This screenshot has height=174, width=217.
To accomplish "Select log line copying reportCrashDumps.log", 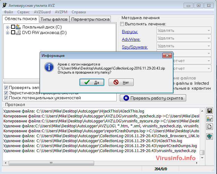I will click(101, 131).
